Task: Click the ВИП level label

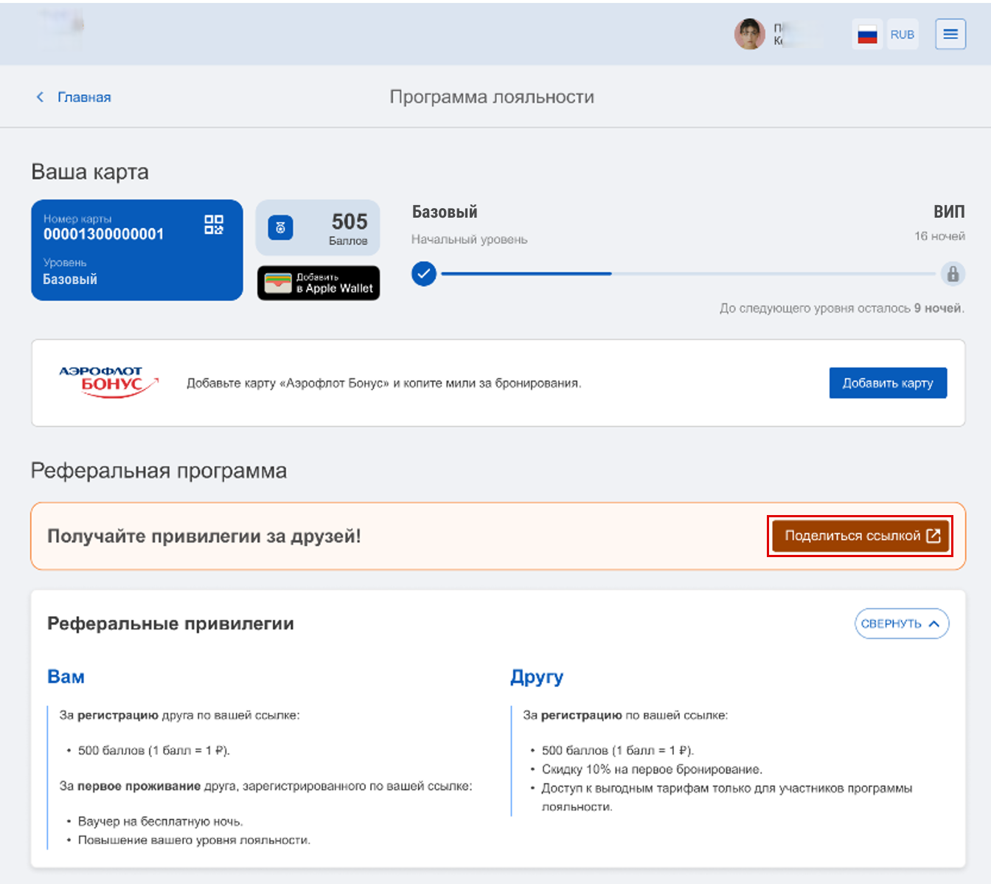Action: click(949, 212)
